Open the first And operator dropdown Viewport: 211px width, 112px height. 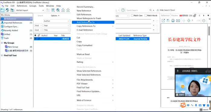[38, 25]
